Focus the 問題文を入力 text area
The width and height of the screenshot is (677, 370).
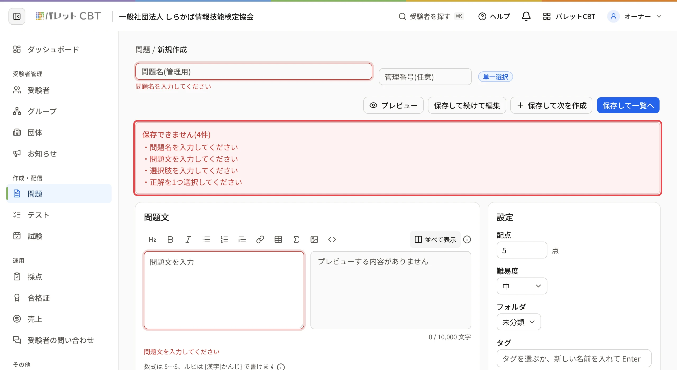coord(224,290)
